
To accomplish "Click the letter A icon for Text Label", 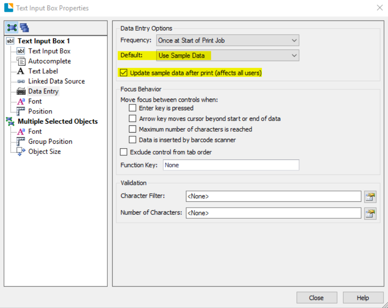I will (21, 71).
